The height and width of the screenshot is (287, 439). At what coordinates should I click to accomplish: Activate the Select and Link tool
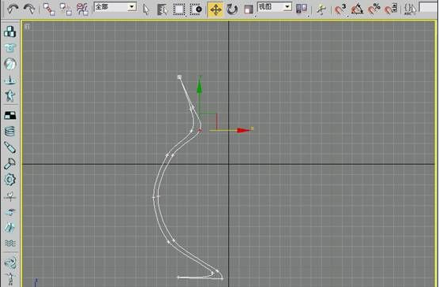click(49, 9)
